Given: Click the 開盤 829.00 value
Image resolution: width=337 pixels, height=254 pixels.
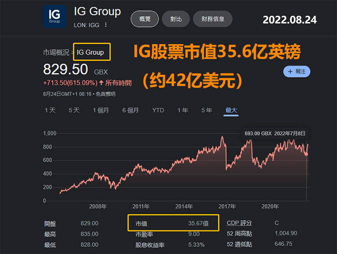Looking at the screenshot, I should [x=89, y=223].
